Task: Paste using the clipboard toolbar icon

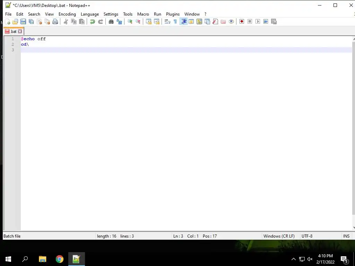Action: (x=82, y=21)
